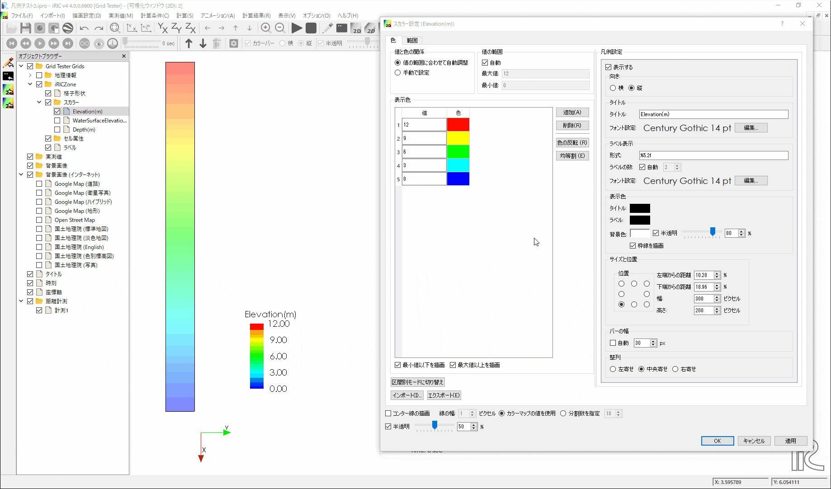Click the zoom out magnifier icon

click(280, 28)
